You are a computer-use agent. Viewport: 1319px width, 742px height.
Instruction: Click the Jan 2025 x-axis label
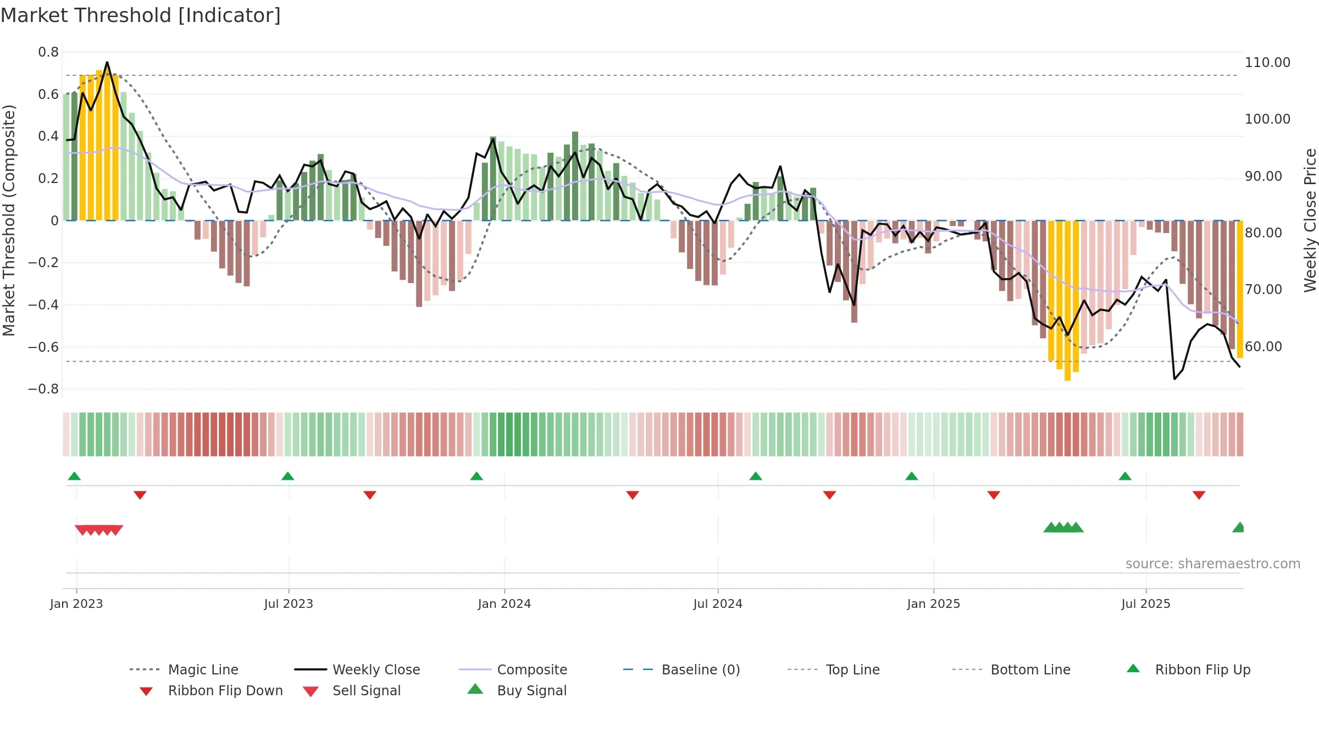(934, 603)
